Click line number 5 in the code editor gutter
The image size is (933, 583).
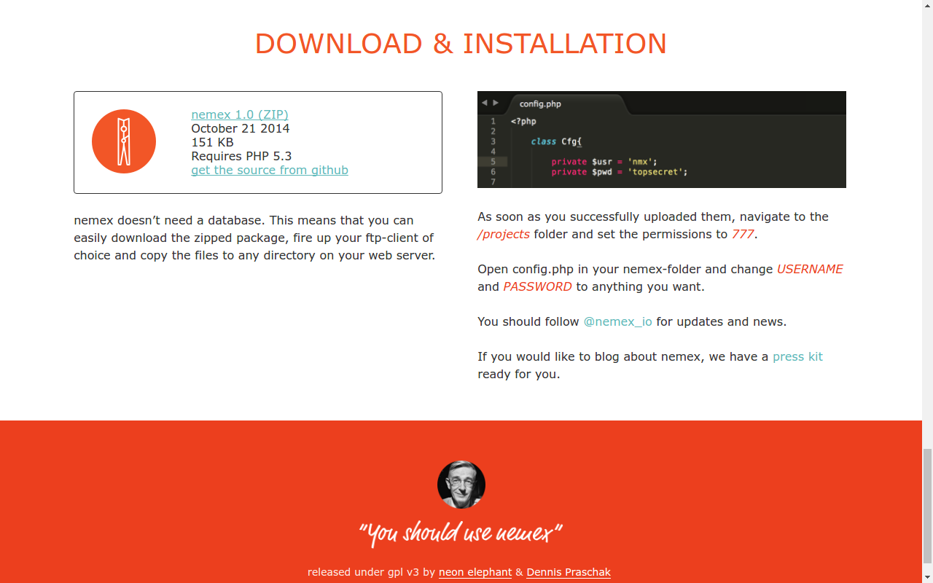coord(493,162)
